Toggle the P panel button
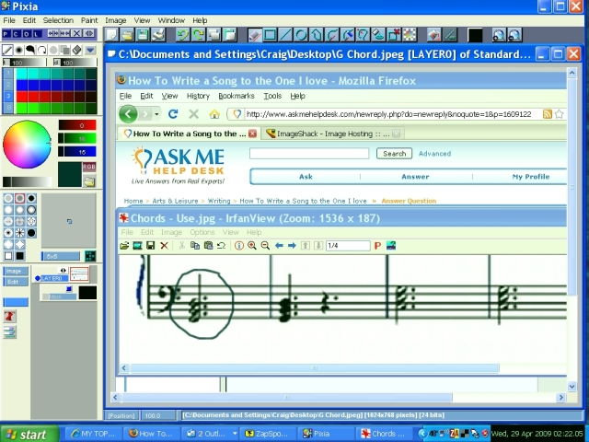Image resolution: width=589 pixels, height=442 pixels. [x=6, y=35]
